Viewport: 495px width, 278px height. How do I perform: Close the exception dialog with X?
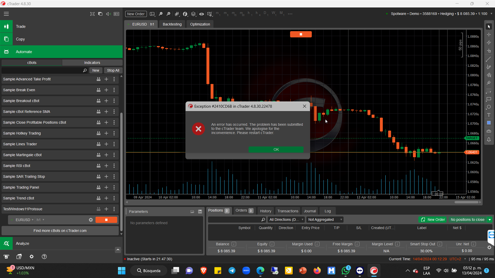(x=304, y=106)
